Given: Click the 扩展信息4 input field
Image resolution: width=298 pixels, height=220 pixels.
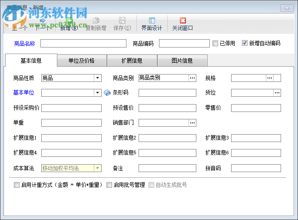Looking at the screenshot, I should [71, 153].
